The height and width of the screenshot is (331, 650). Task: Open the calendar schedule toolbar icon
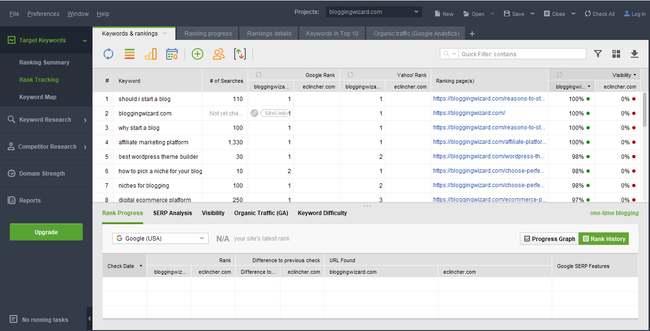172,54
